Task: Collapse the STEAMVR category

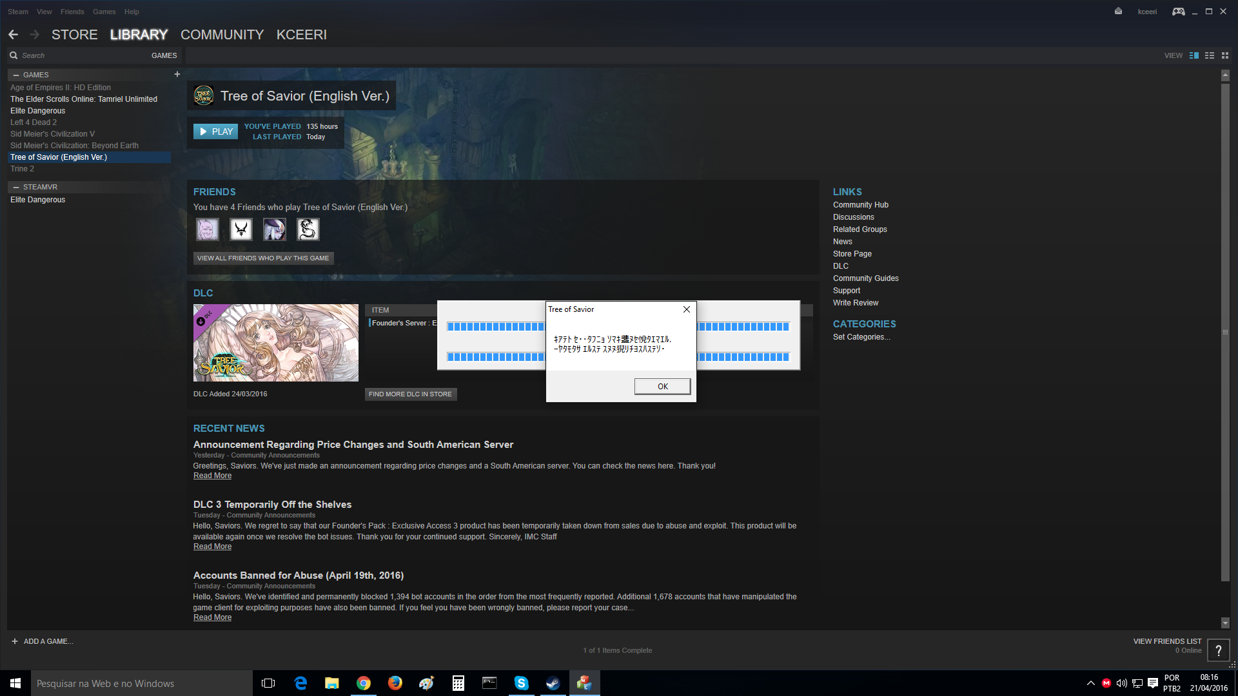Action: pos(16,187)
